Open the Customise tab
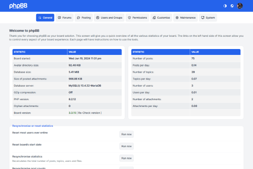This screenshot has height=169, width=253. 161,18
